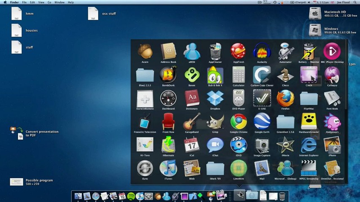
Task: Open Hedgewars from the stack
Action: (x=332, y=122)
